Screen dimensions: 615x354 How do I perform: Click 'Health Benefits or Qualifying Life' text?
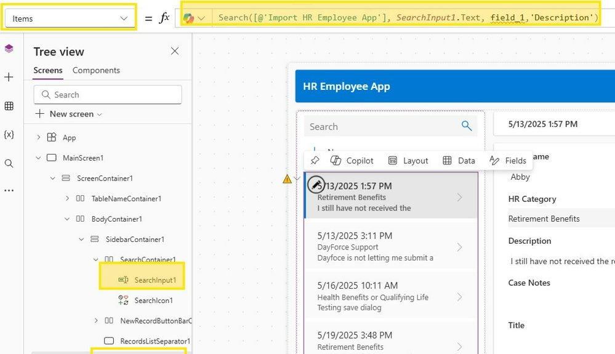372,297
